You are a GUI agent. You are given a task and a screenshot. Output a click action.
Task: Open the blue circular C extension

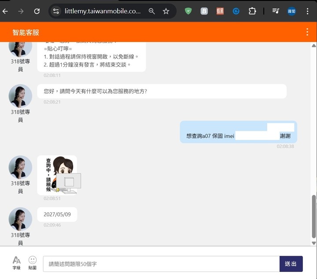[236, 11]
